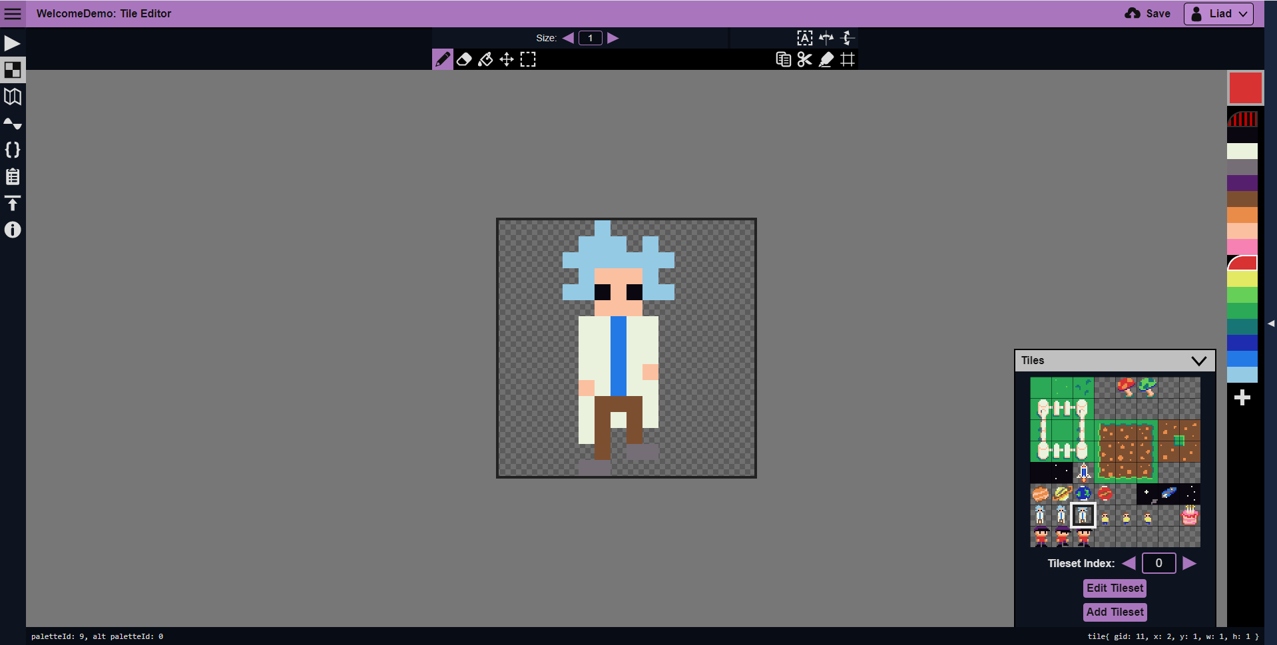This screenshot has height=645, width=1277.
Task: Select the rectangular marquee selection tool
Action: 528,59
